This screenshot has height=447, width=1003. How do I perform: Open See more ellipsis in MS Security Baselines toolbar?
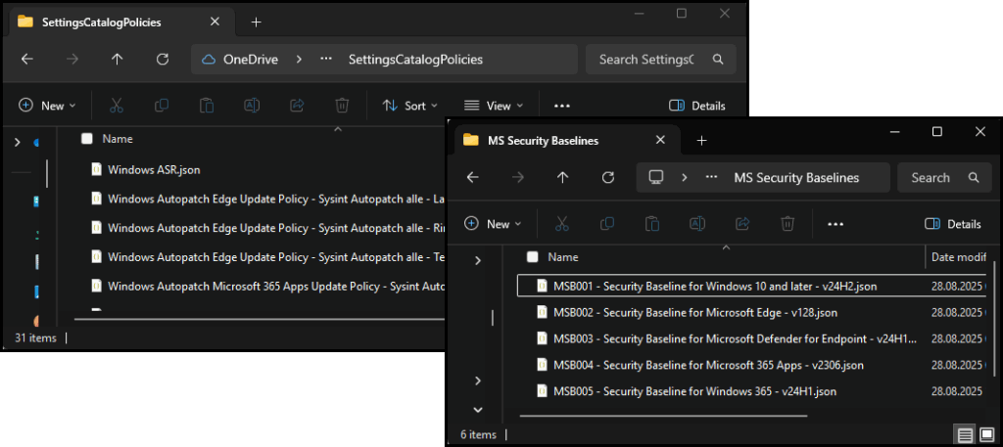(x=836, y=223)
